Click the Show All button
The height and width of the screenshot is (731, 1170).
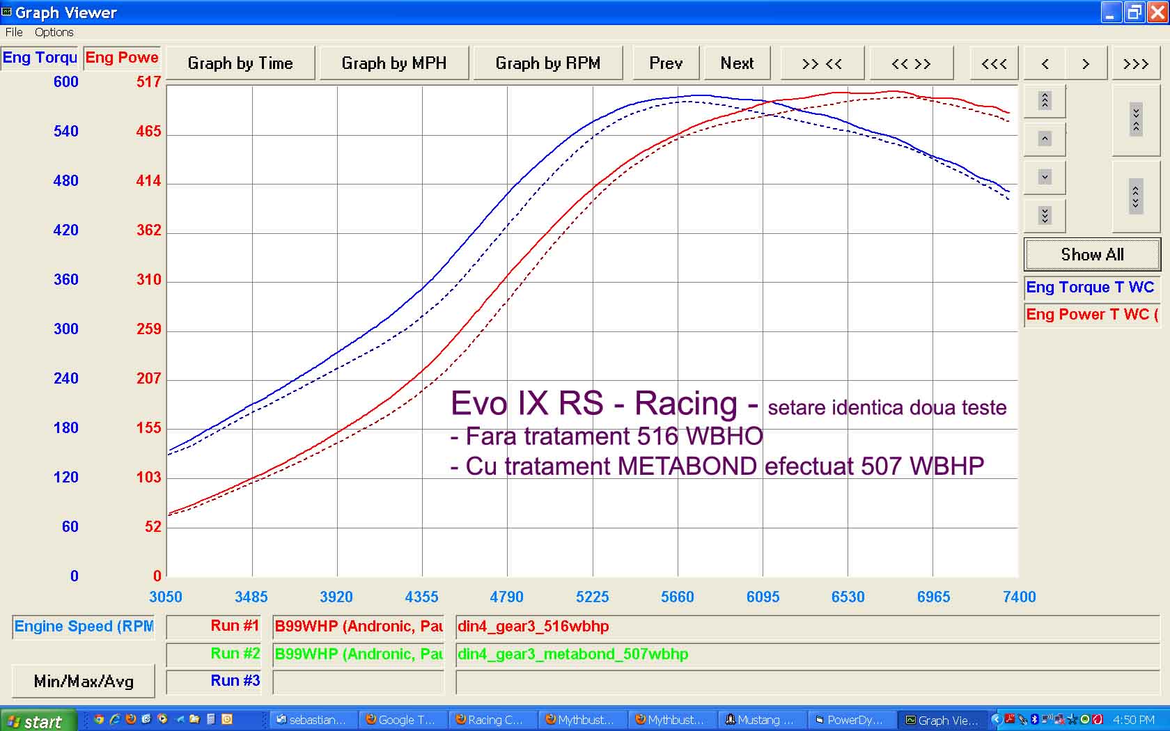[1092, 255]
